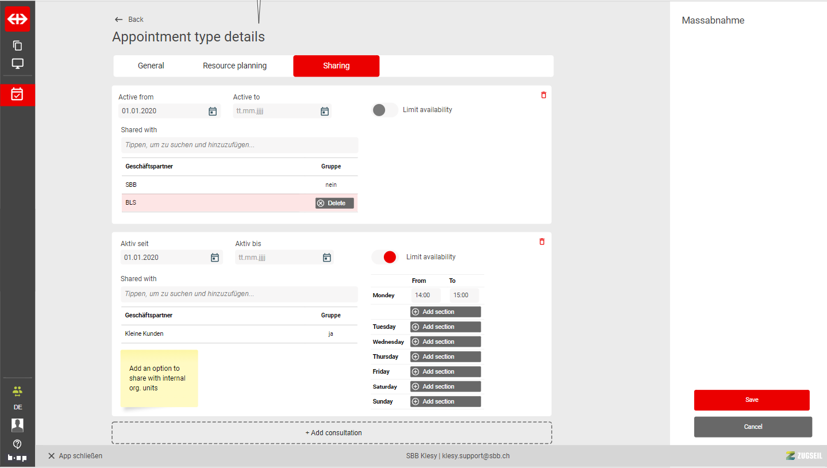Disable Limit availability in second sharing block
This screenshot has width=827, height=468.
point(384,257)
